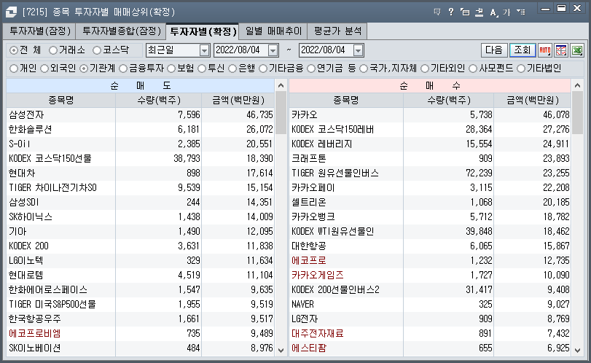Select 셀트리온 in 순매수 list
The height and width of the screenshot is (363, 591).
pos(309,203)
